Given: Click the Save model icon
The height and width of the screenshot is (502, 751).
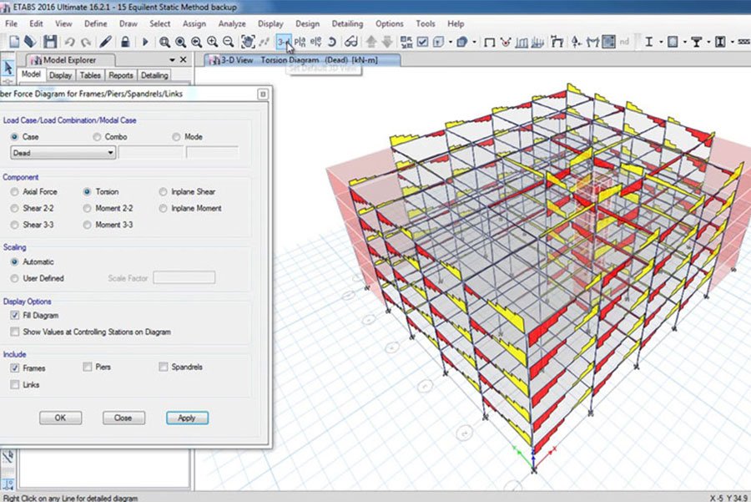Looking at the screenshot, I should pyautogui.click(x=50, y=41).
